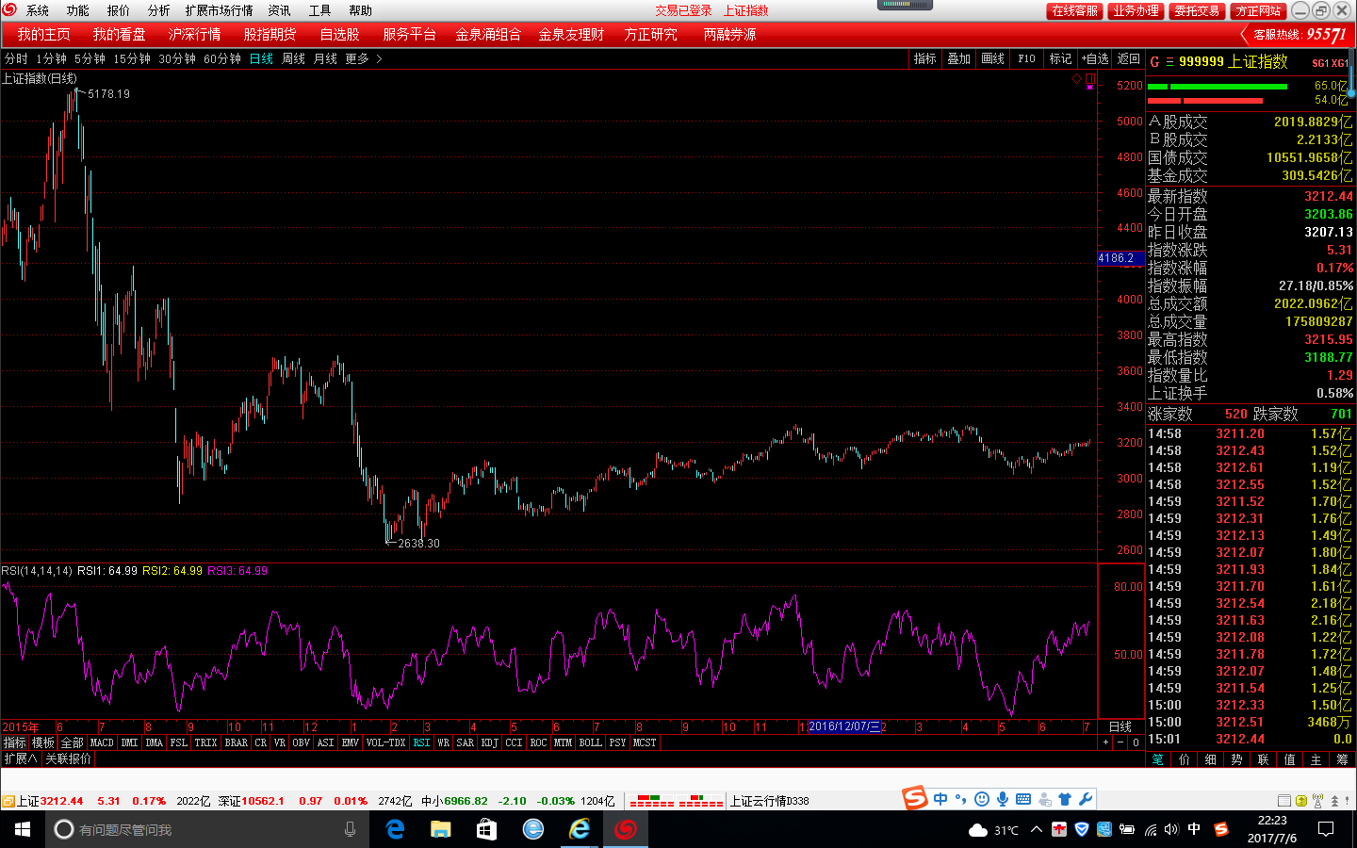Expand the 扩展∧ panel

pos(20,758)
